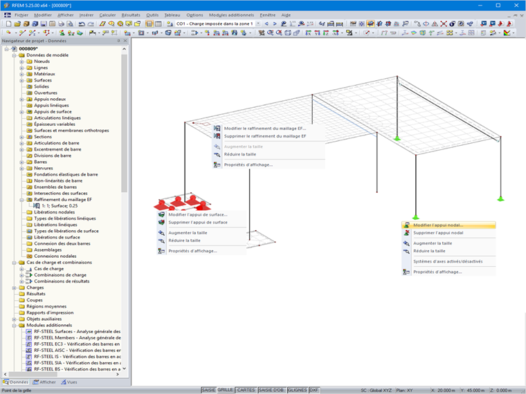Click the Supprimer l'appui de surface icon
The height and width of the screenshot is (394, 526).
[x=161, y=222]
